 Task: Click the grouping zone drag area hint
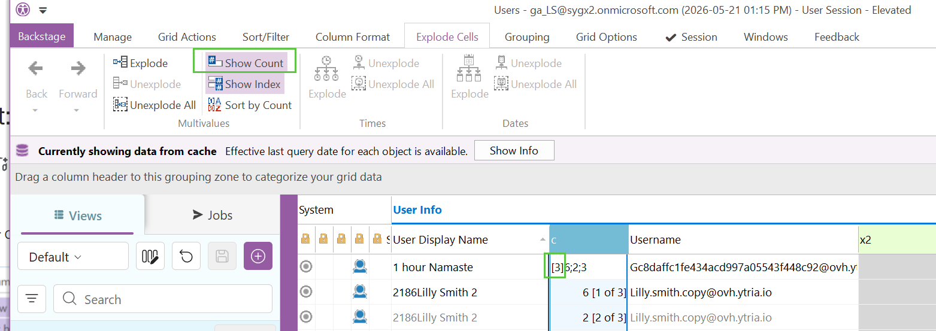198,177
